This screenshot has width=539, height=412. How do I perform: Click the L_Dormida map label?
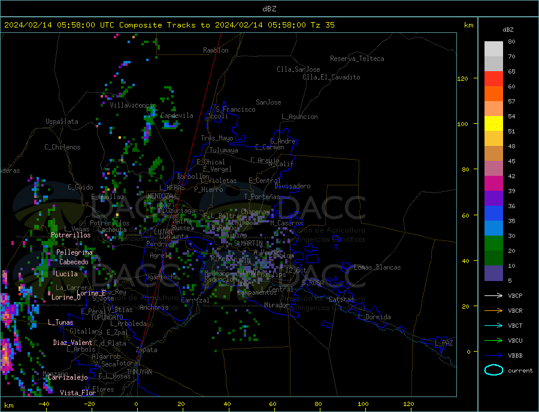tap(375, 317)
